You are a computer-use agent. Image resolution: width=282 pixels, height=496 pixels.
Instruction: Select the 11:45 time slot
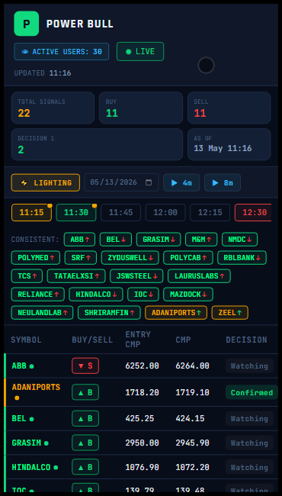(120, 213)
